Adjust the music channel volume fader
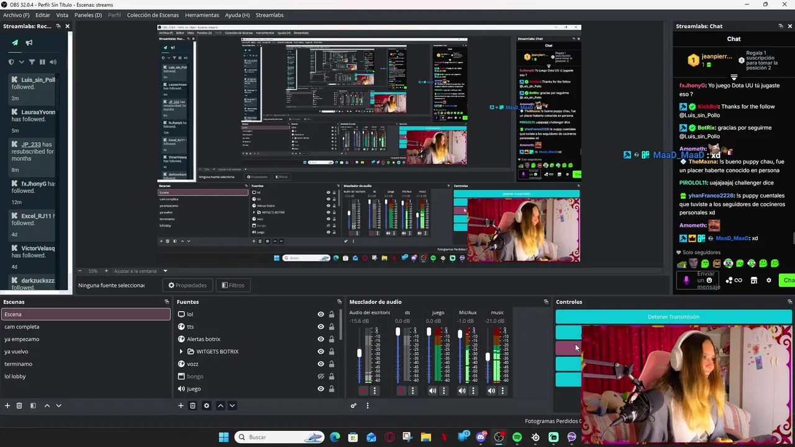This screenshot has width=795, height=447. 488,357
